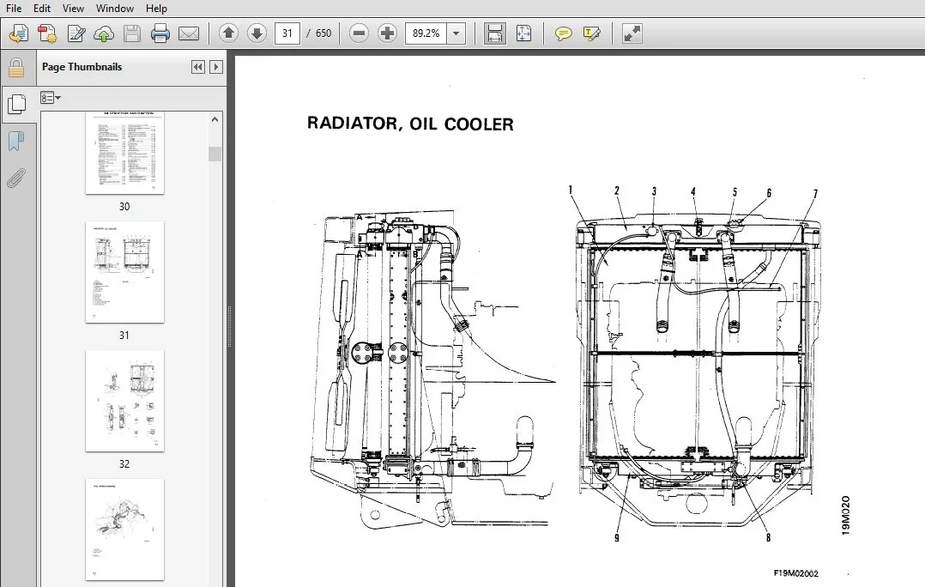
Task: Select the page 32 thumbnail
Action: tap(124, 401)
